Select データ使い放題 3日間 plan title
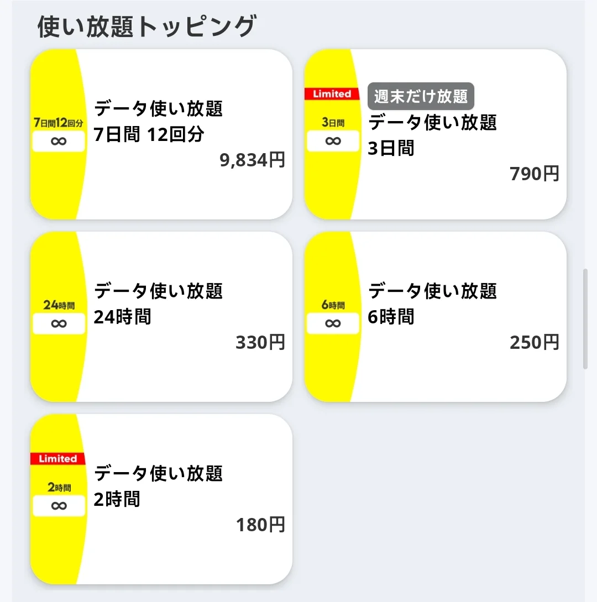The height and width of the screenshot is (602, 597). click(x=432, y=135)
